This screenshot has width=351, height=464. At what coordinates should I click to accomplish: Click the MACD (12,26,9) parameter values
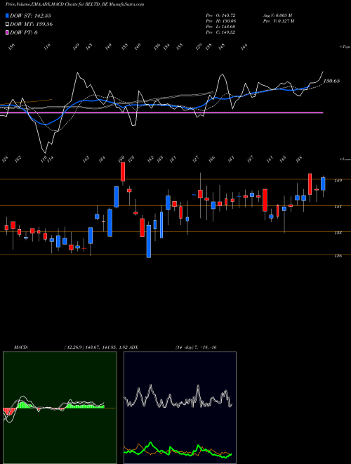[95, 347]
